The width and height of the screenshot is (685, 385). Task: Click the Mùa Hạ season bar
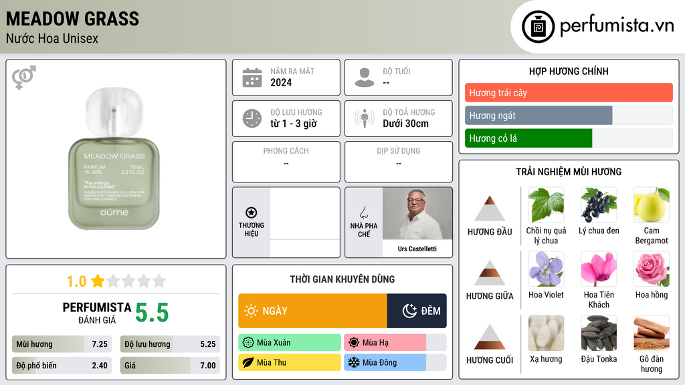(x=395, y=343)
